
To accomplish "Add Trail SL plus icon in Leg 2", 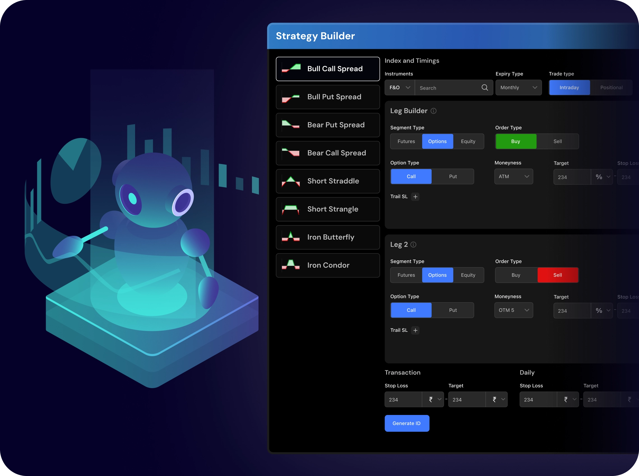I will click(415, 330).
